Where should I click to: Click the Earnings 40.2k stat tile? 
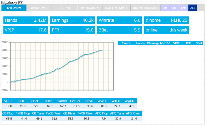click(73, 20)
